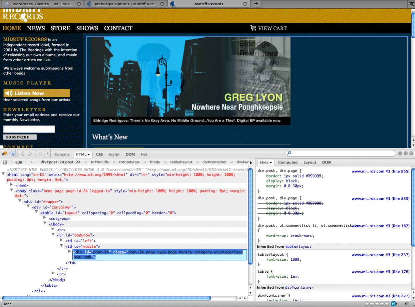415x307 pixels.
Task: Focus the Firebug search box
Action: (340, 153)
